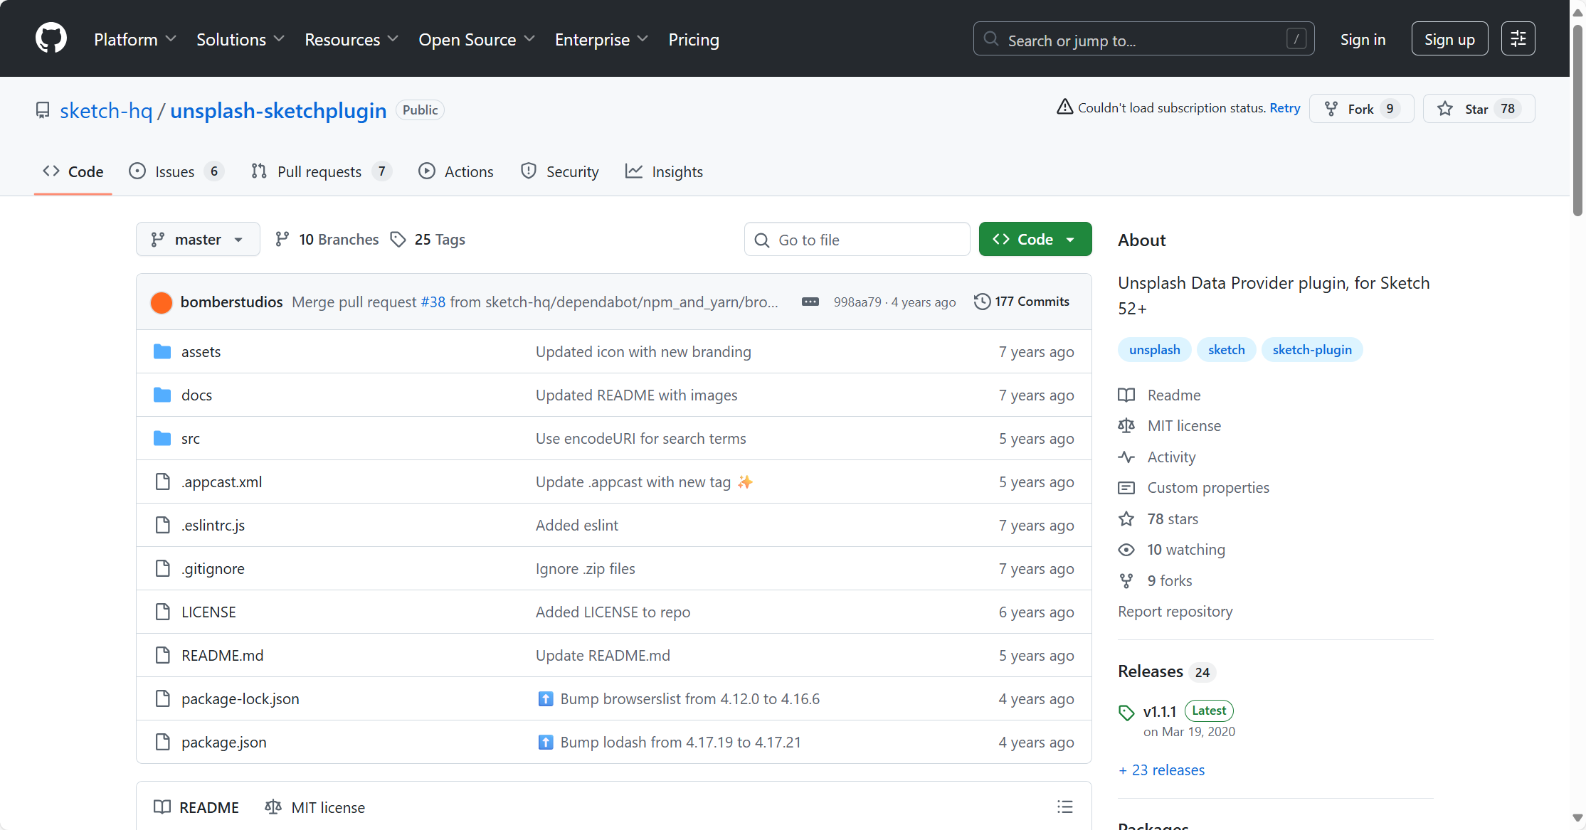The width and height of the screenshot is (1586, 830).
Task: Retry loading subscription status
Action: [x=1284, y=108]
